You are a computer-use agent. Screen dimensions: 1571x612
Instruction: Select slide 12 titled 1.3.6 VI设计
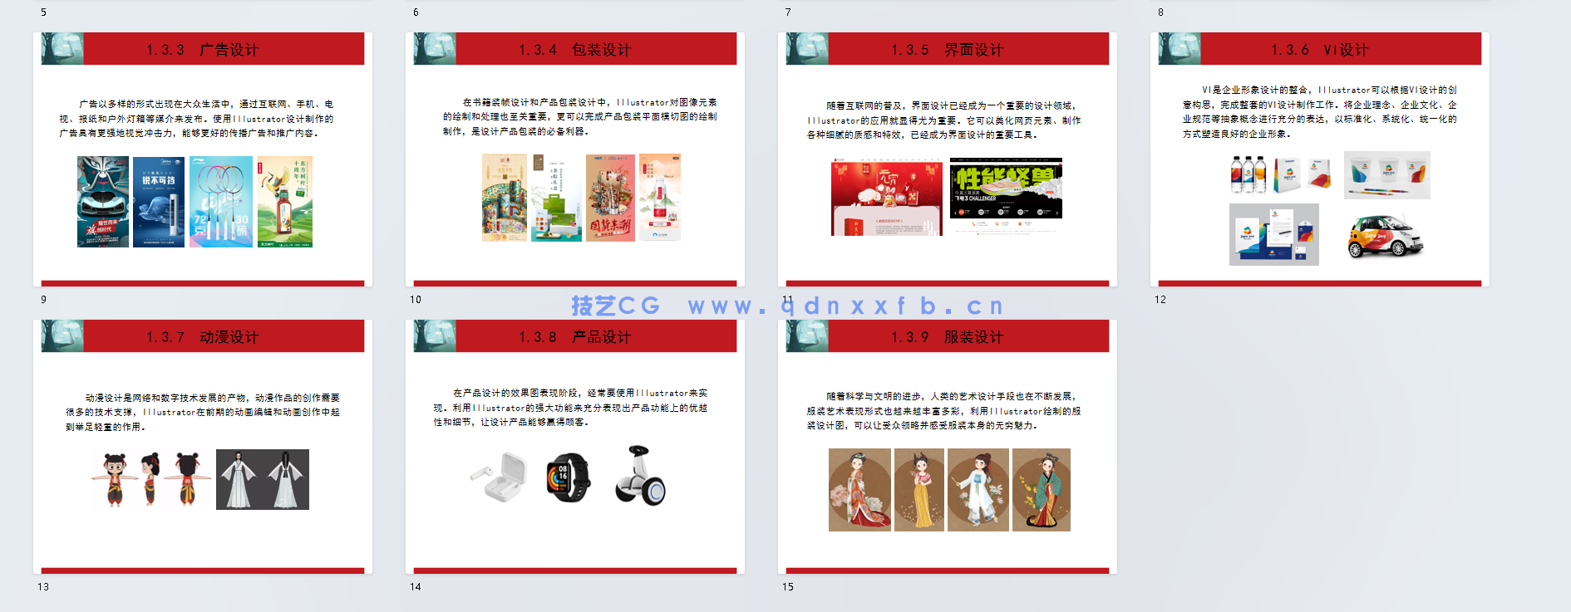(1320, 159)
